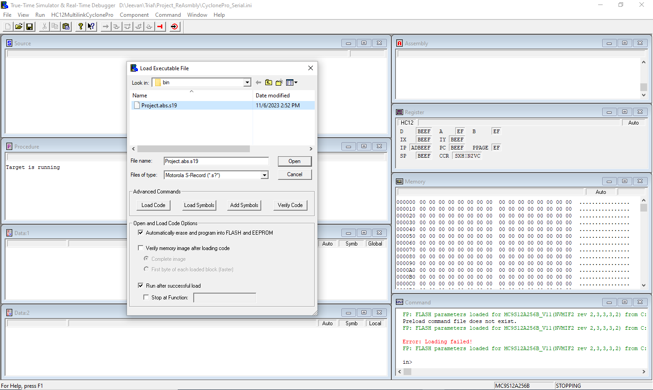Open the Look in folder dropdown

248,82
